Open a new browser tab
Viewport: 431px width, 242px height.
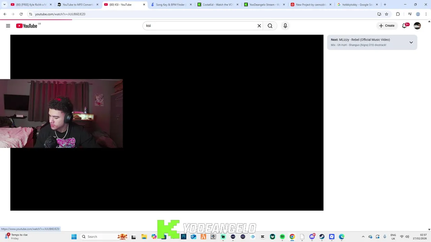click(x=385, y=5)
